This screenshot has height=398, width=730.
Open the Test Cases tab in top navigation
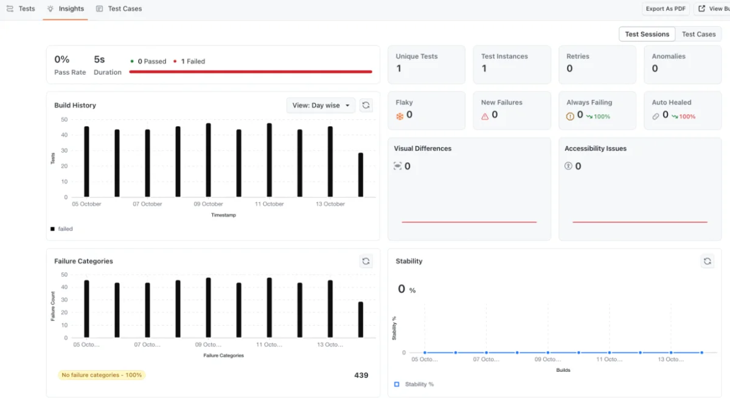tap(119, 9)
